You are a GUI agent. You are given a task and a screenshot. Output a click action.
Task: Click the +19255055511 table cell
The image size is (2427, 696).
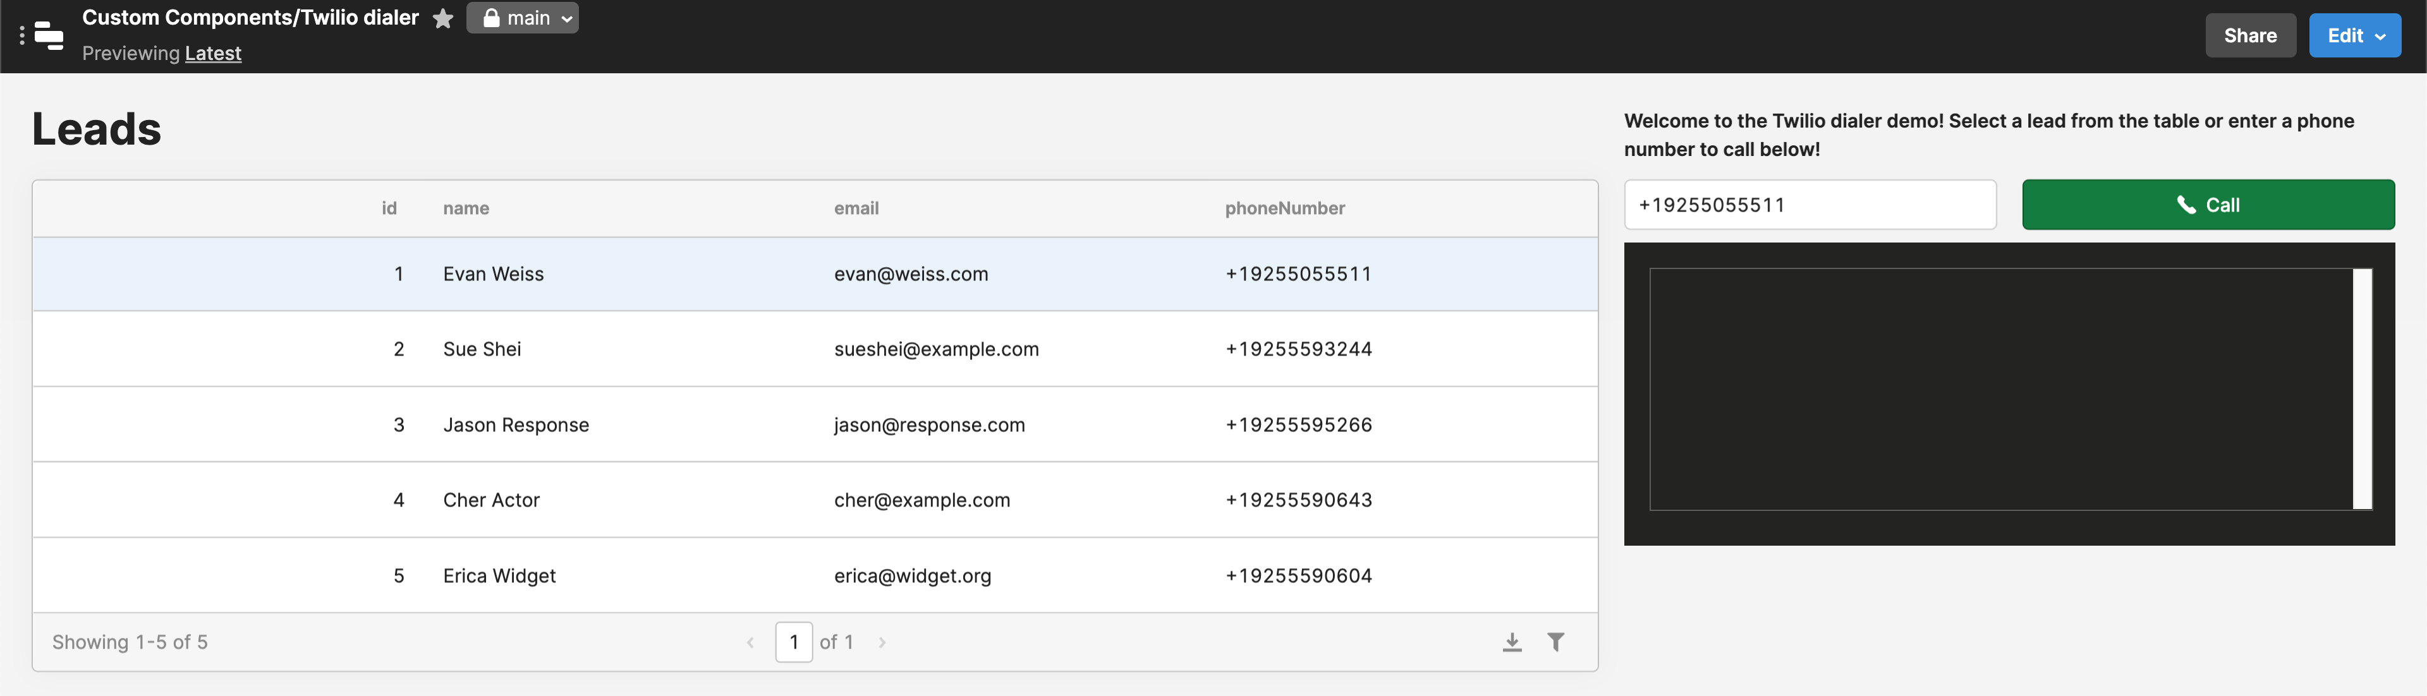1298,274
